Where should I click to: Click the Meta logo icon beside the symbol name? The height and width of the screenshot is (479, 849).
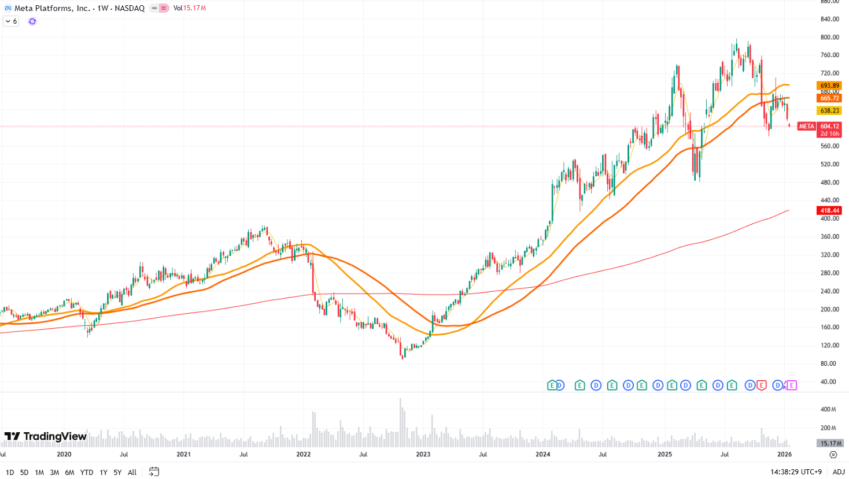click(8, 8)
